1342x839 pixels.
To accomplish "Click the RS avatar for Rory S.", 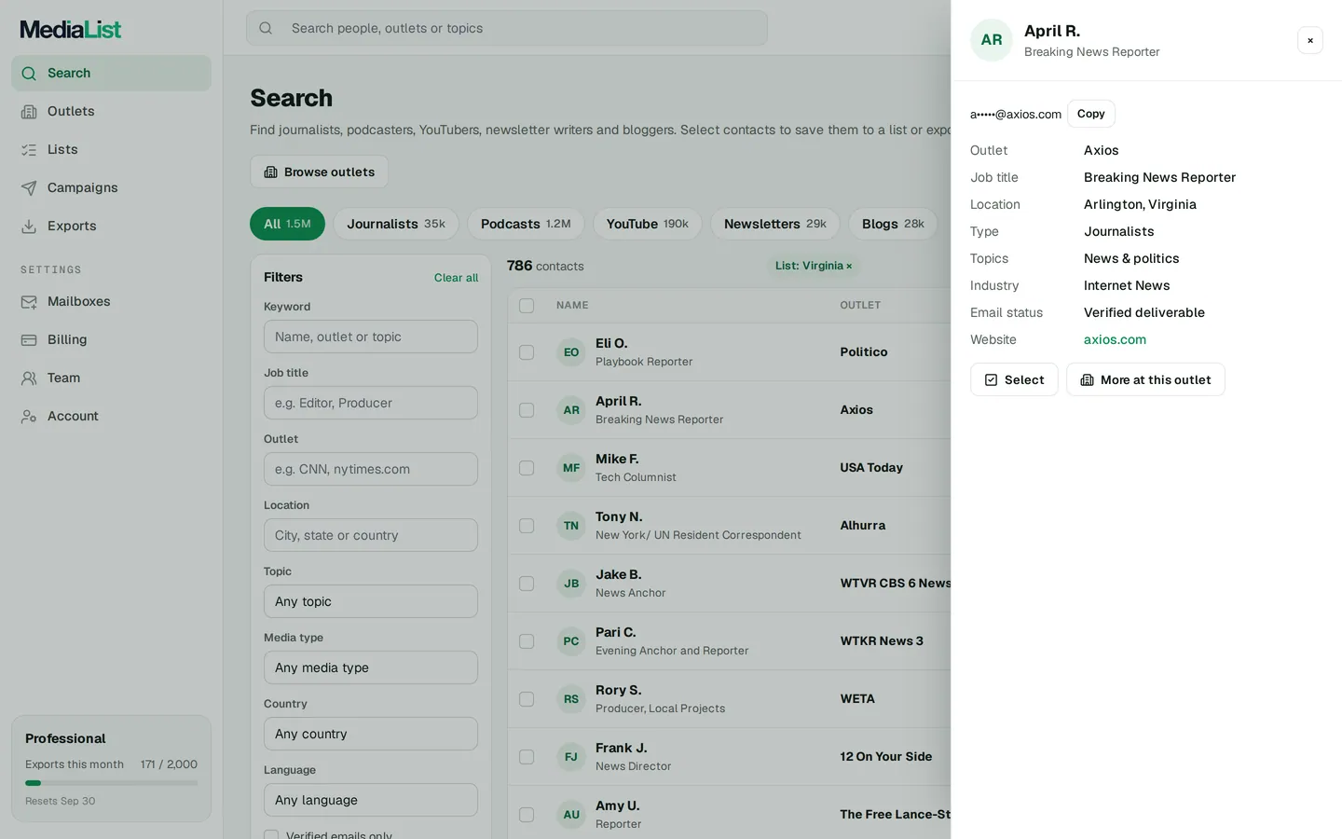I will pyautogui.click(x=571, y=699).
